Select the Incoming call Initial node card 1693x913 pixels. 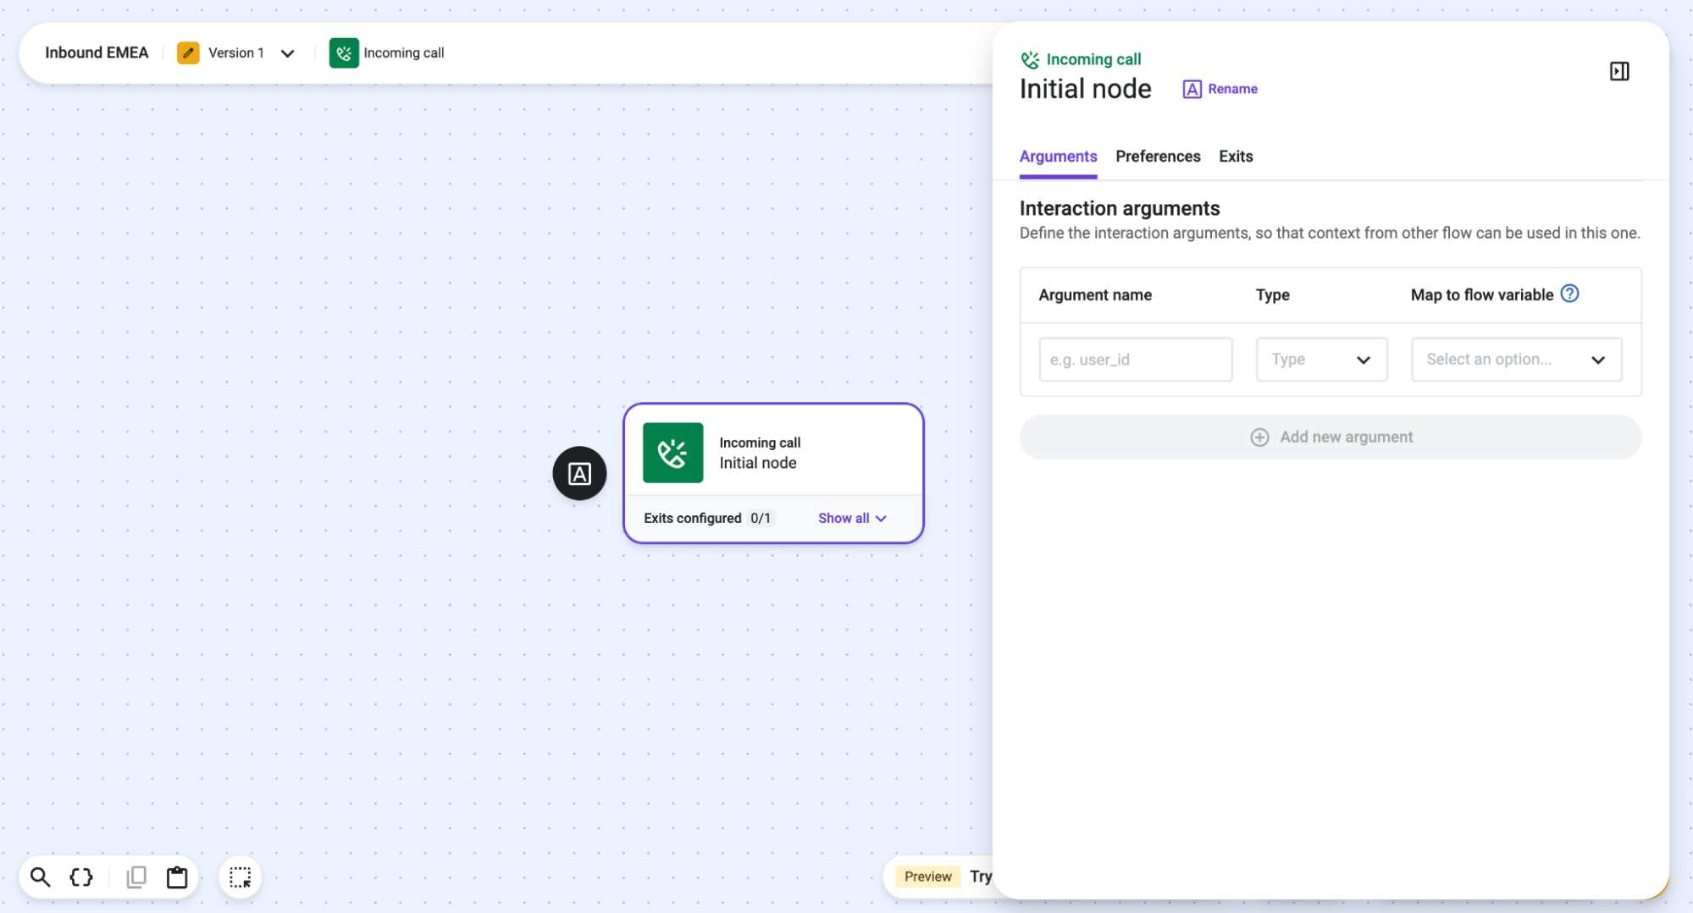click(x=773, y=473)
